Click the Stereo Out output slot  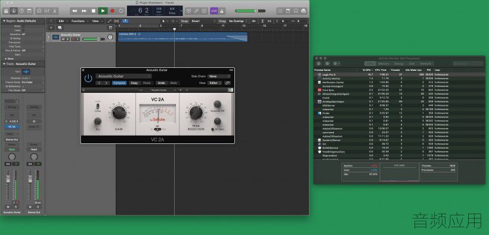12,139
